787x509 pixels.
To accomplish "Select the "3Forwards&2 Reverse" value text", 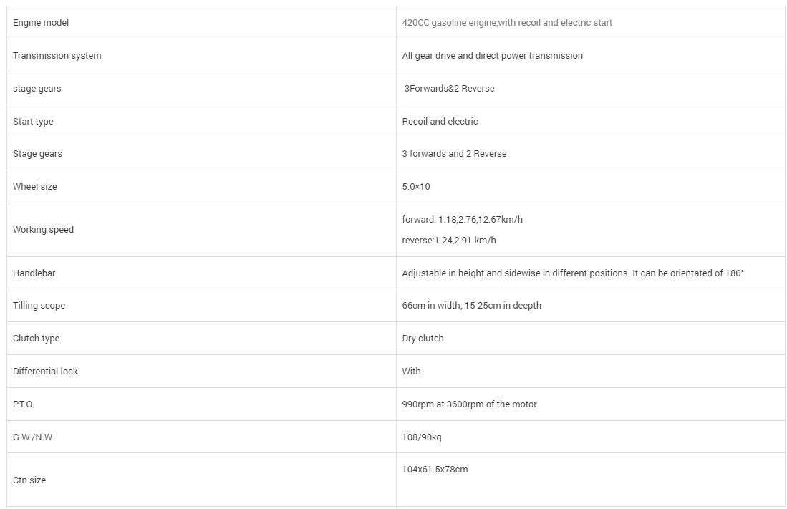I will (x=449, y=89).
